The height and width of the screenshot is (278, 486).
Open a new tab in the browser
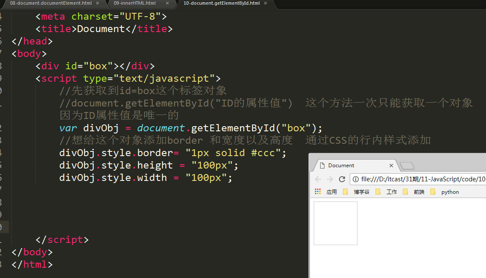407,166
